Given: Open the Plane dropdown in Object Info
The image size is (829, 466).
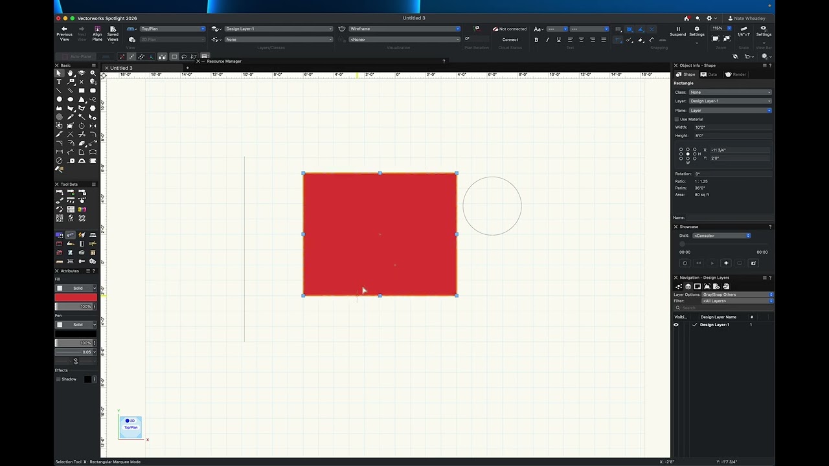Looking at the screenshot, I should click(730, 110).
